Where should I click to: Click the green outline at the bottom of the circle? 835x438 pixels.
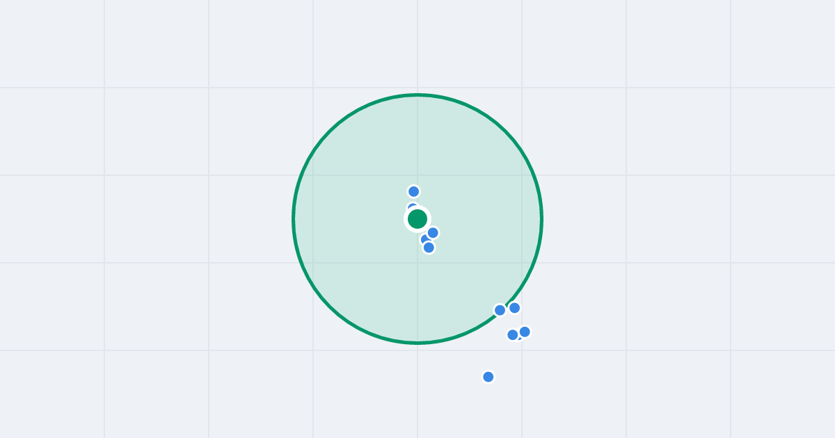(x=417, y=343)
